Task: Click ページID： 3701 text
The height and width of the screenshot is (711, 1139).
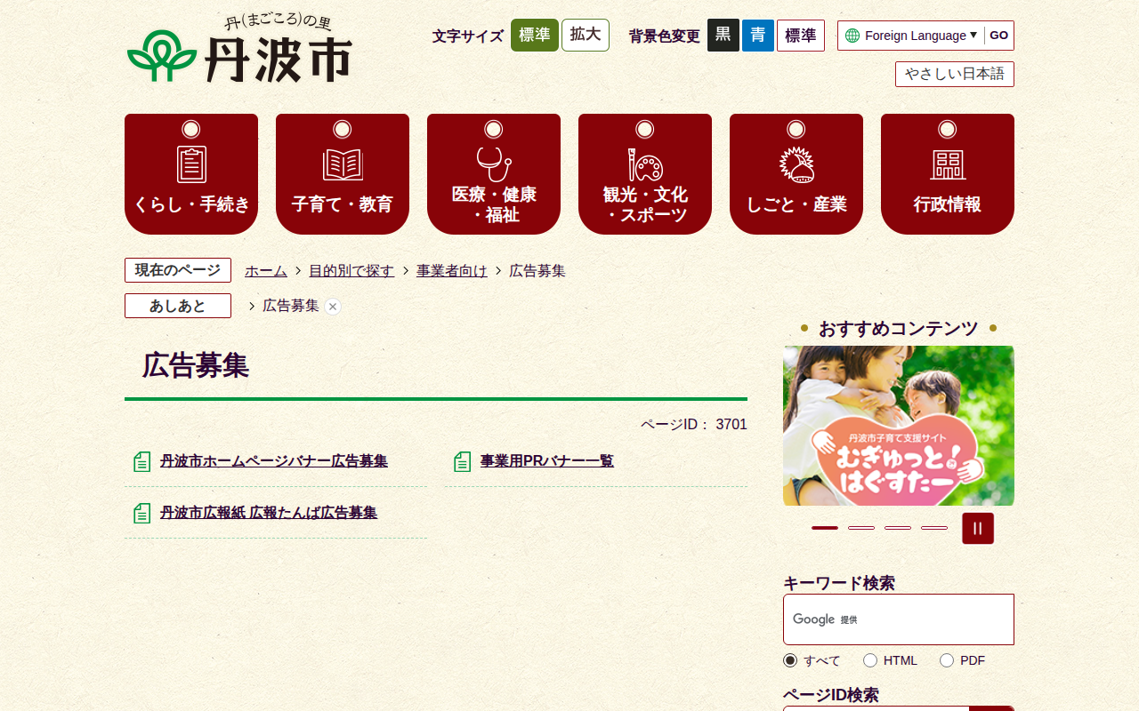Action: [694, 425]
